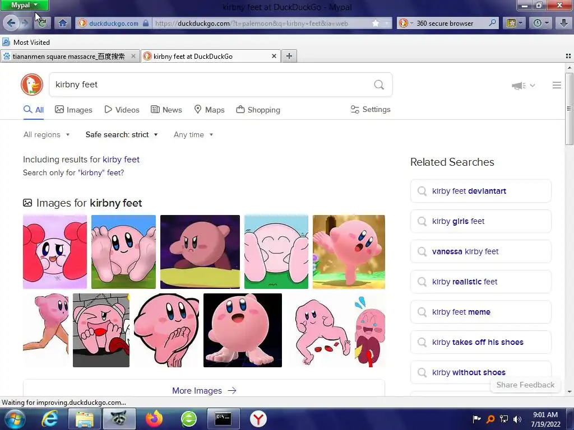Switch to the Shopping results tab
Screen dimensions: 574x430
pyautogui.click(x=258, y=110)
